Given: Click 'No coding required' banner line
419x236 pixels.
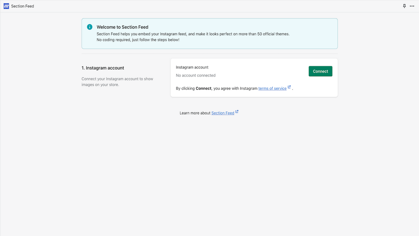Looking at the screenshot, I should click(138, 40).
